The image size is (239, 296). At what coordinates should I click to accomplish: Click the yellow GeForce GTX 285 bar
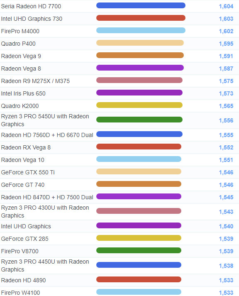(139, 238)
